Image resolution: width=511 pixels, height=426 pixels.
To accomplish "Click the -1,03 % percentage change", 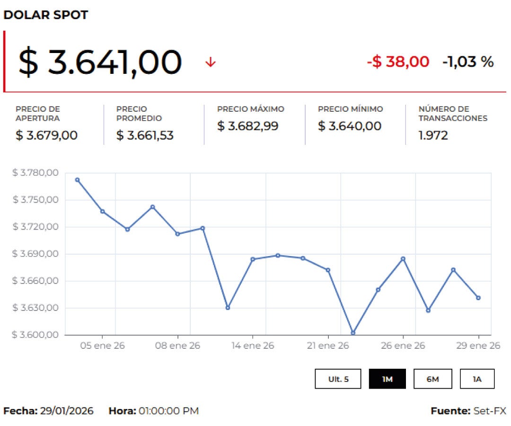I will (468, 62).
